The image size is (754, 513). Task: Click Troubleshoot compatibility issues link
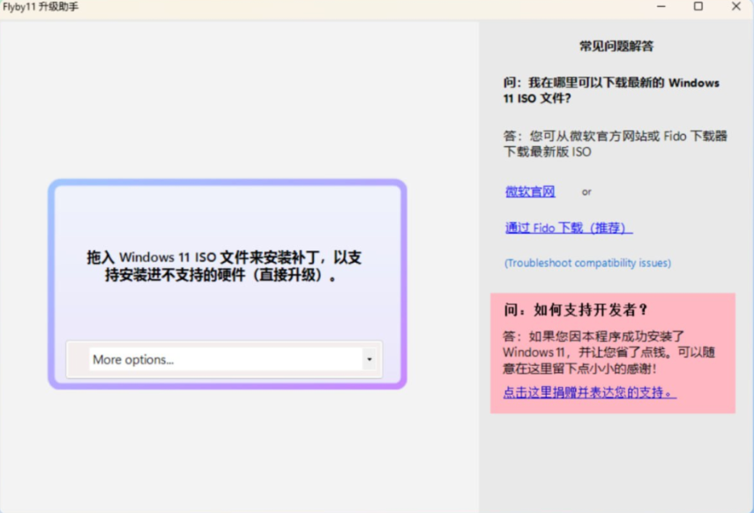coord(587,263)
